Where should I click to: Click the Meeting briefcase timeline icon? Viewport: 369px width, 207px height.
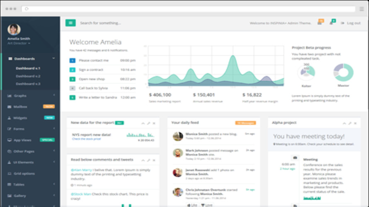tap(295, 158)
